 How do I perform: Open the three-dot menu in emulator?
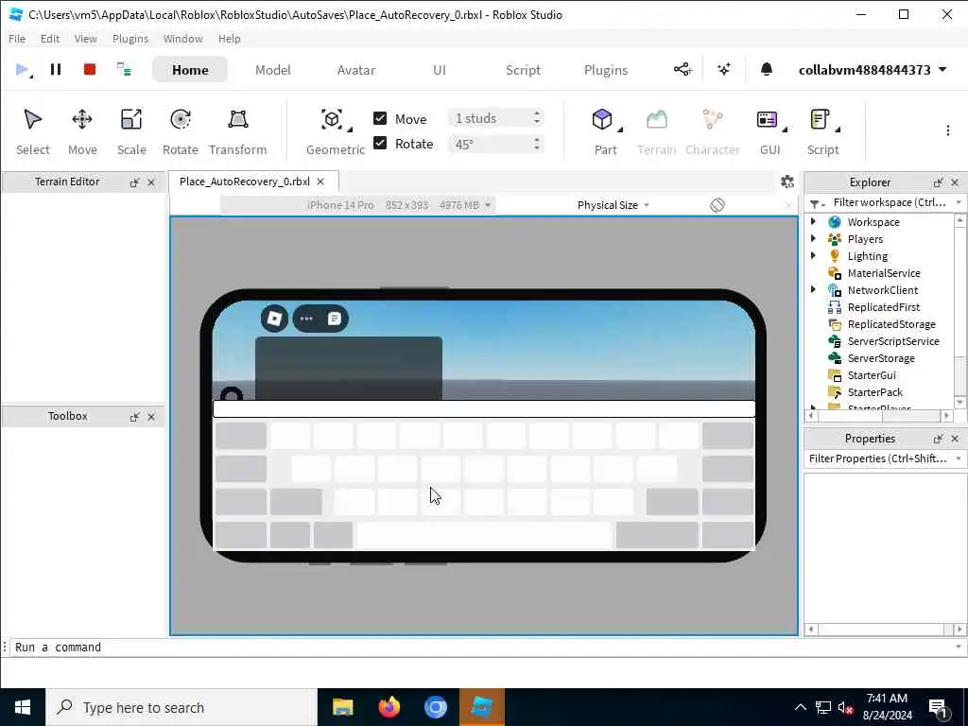coord(306,319)
